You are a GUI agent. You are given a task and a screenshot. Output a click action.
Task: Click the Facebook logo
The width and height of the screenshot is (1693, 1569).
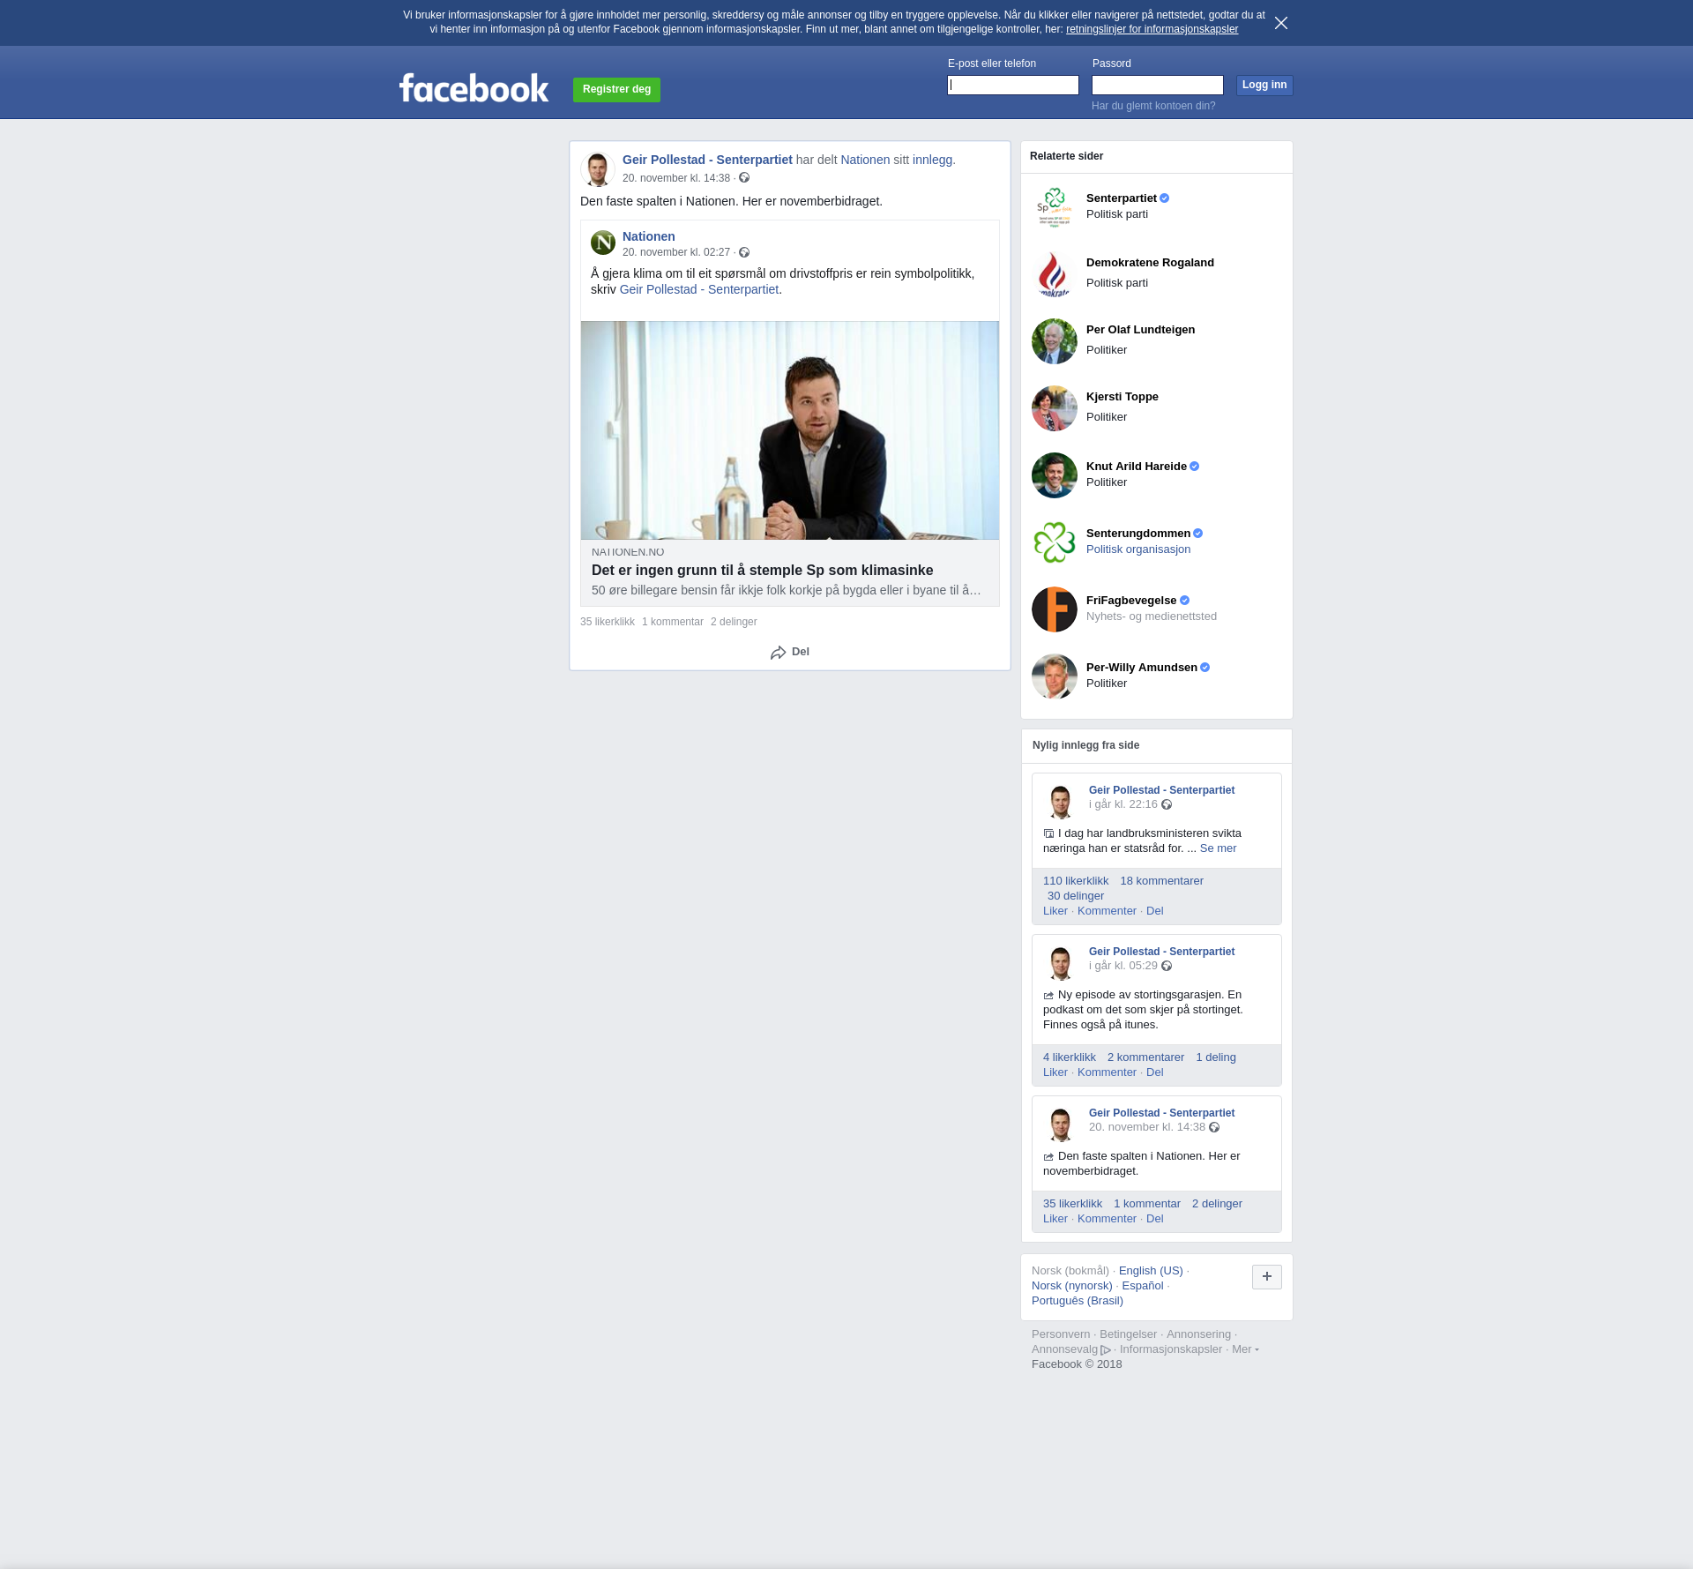pyautogui.click(x=474, y=88)
